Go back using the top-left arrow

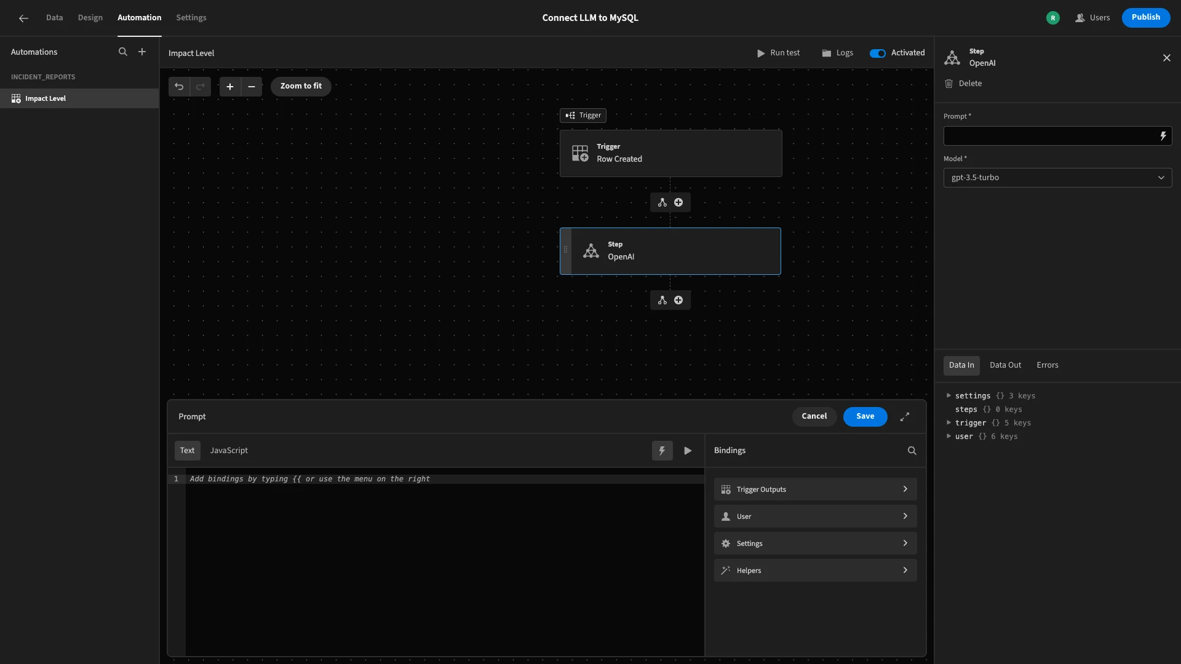tap(23, 18)
